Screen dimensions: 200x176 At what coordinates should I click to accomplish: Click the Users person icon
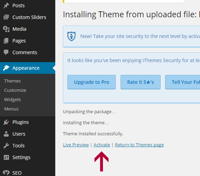click(x=6, y=134)
